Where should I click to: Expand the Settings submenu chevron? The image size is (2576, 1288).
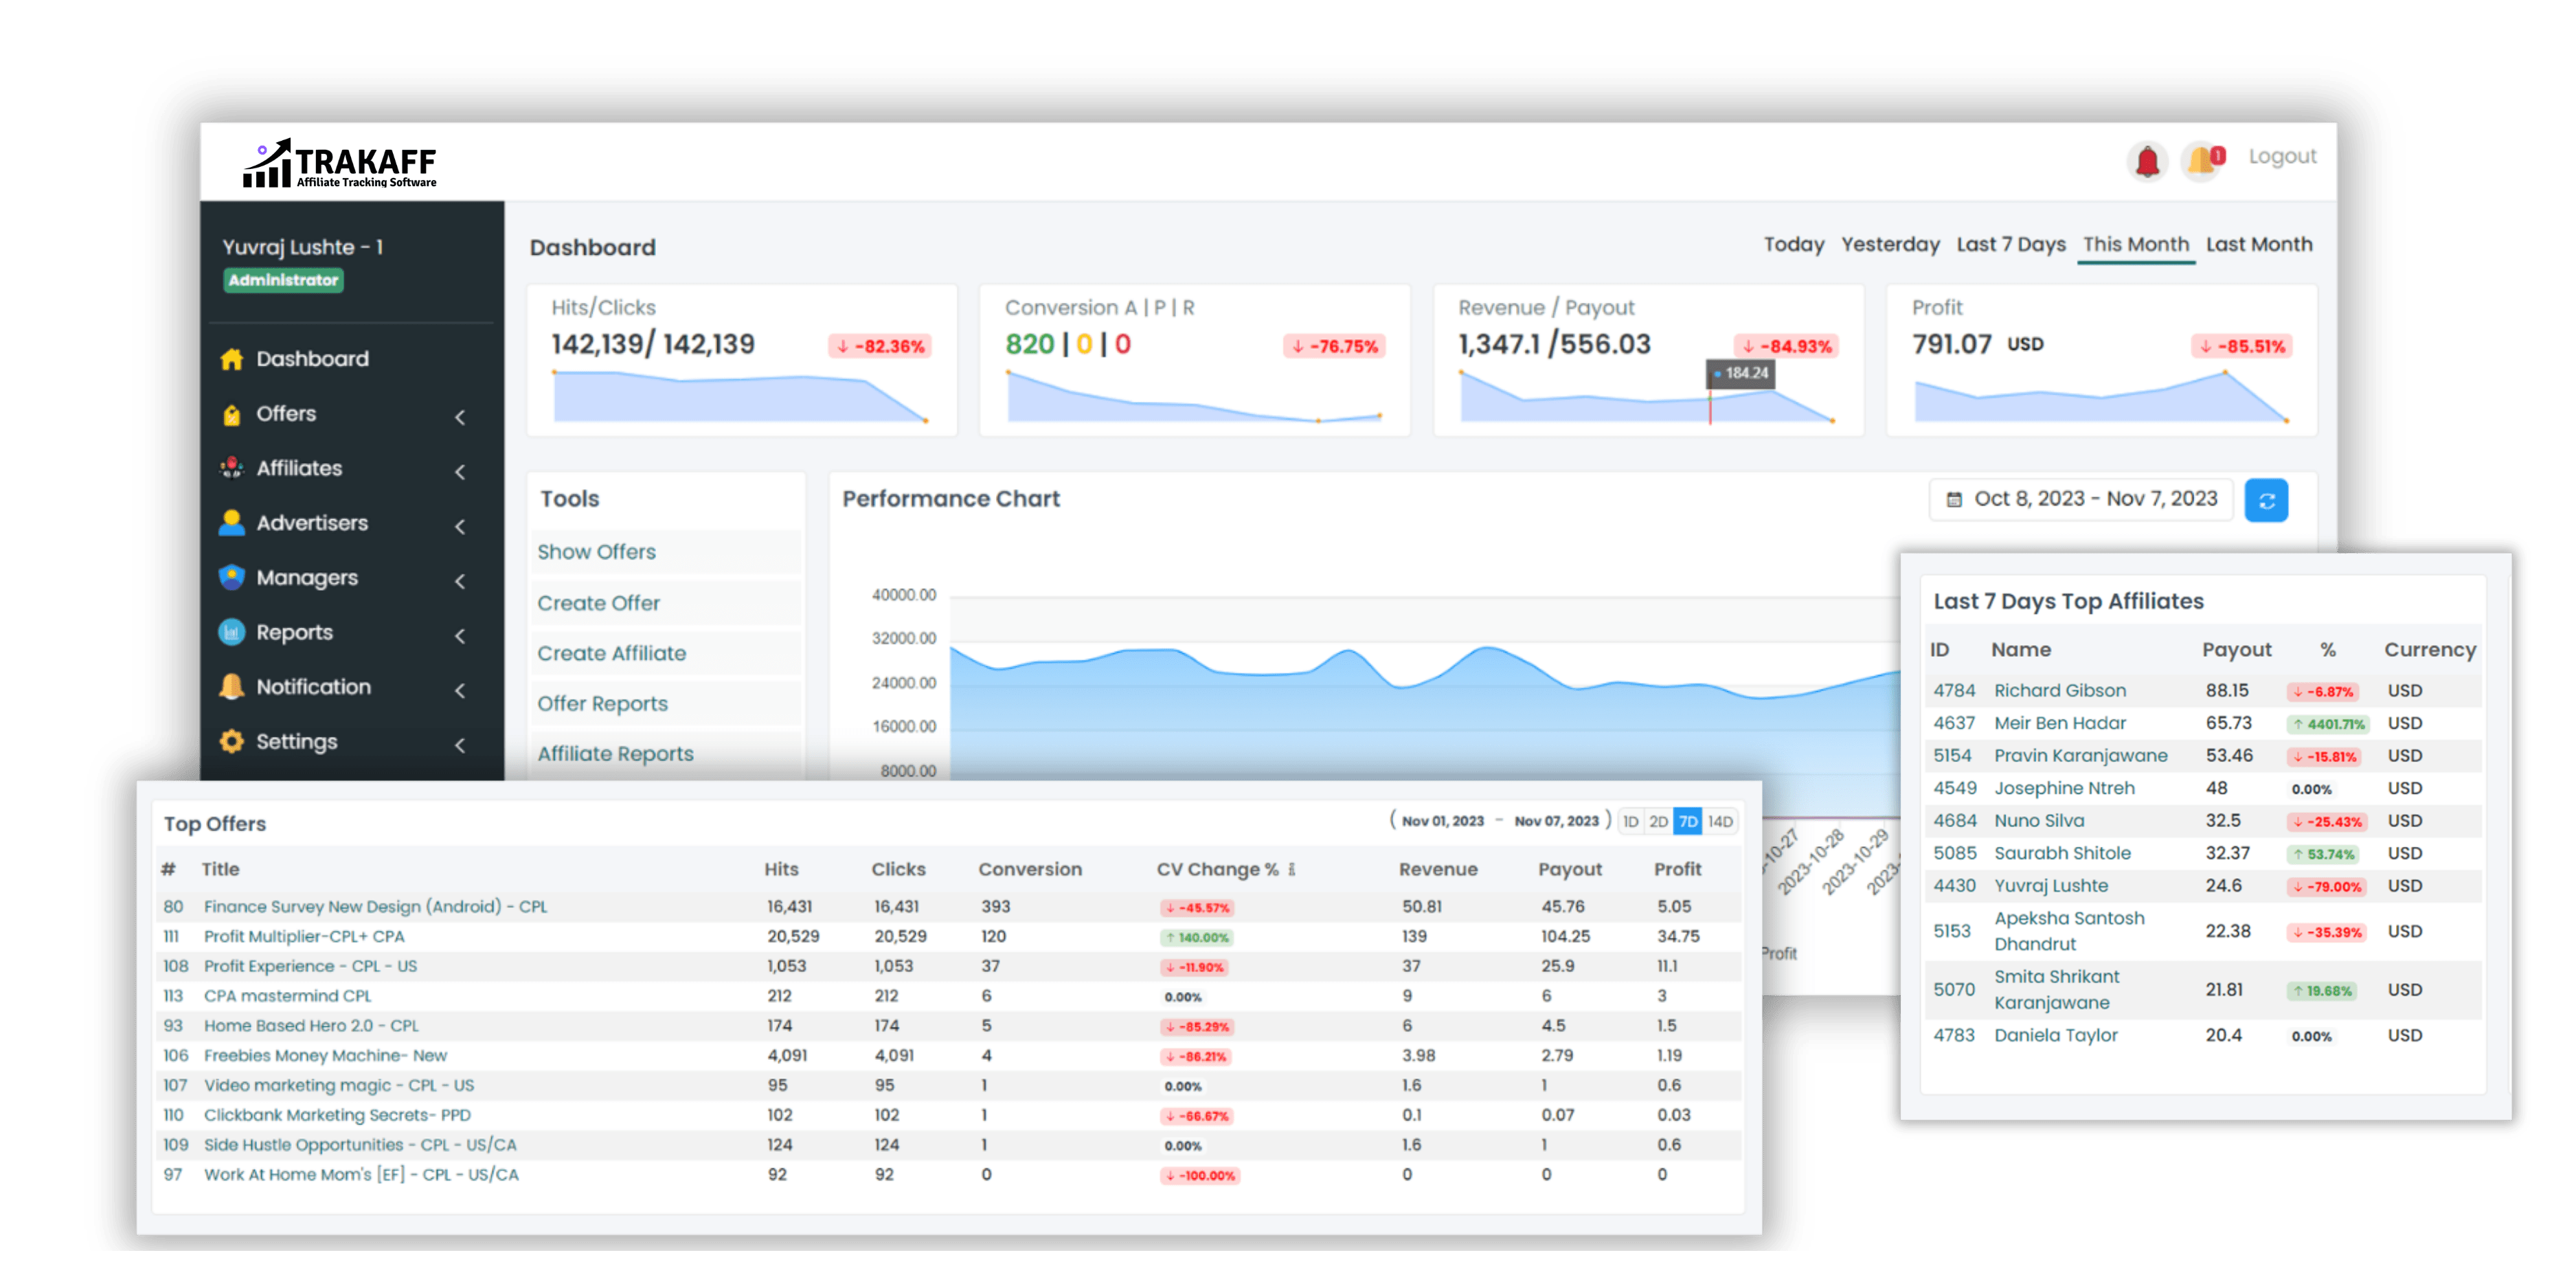(460, 745)
